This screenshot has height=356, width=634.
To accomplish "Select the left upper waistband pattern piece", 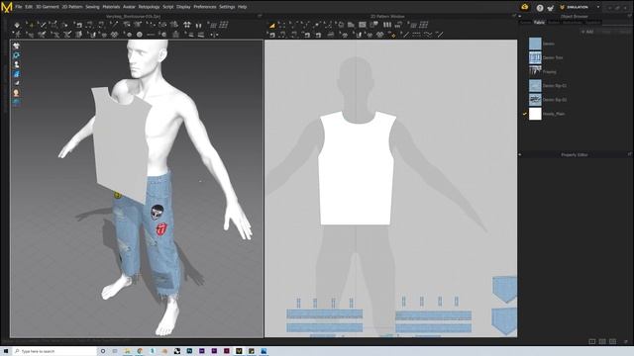I will pos(324,314).
